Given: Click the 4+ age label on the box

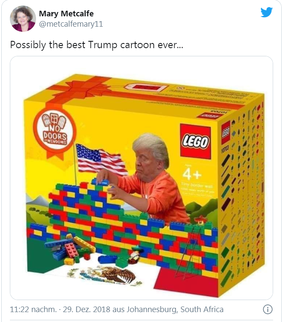Looking at the screenshot, I should click(x=192, y=174).
